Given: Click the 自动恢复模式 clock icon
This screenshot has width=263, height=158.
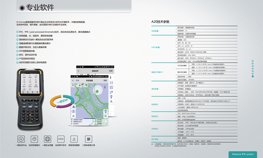Looking at the screenshot, I should click(x=34, y=139).
